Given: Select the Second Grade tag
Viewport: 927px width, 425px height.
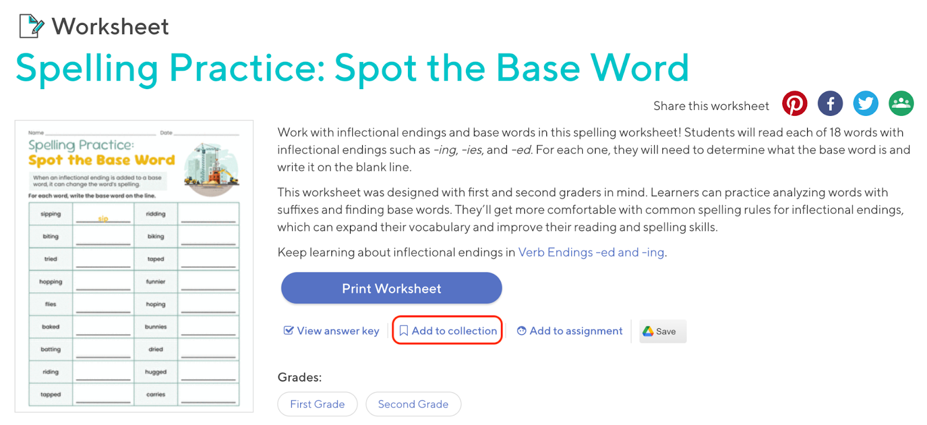Looking at the screenshot, I should pos(413,404).
